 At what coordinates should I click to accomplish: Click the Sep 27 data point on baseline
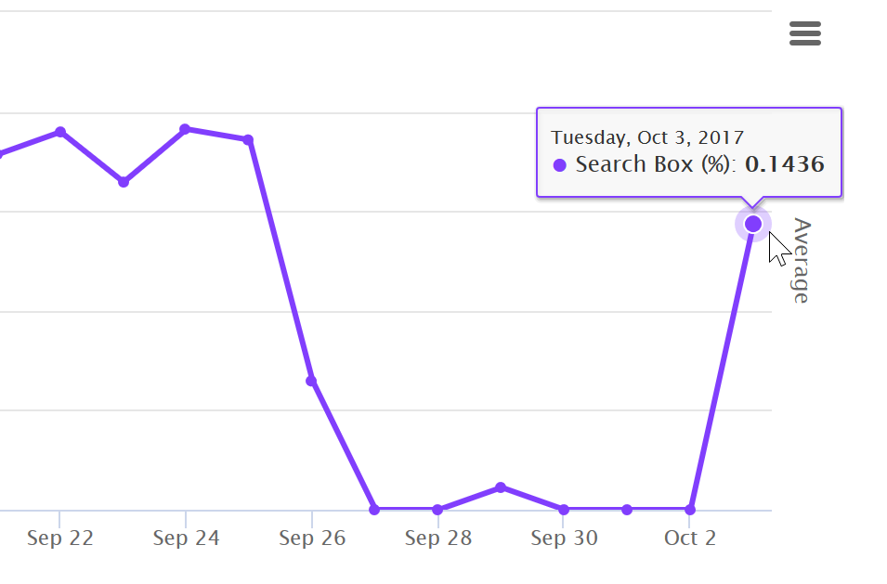(374, 509)
